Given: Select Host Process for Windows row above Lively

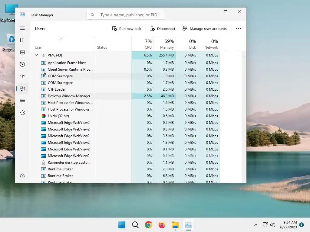Looking at the screenshot, I should [125, 109].
